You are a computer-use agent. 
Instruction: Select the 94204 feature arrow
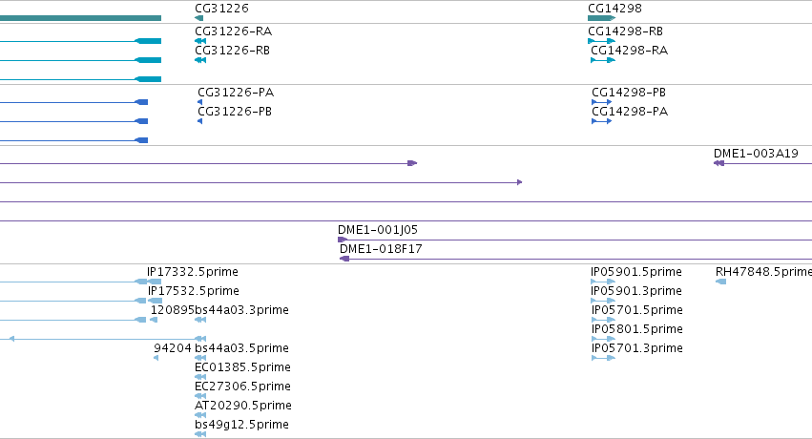pyautogui.click(x=156, y=358)
